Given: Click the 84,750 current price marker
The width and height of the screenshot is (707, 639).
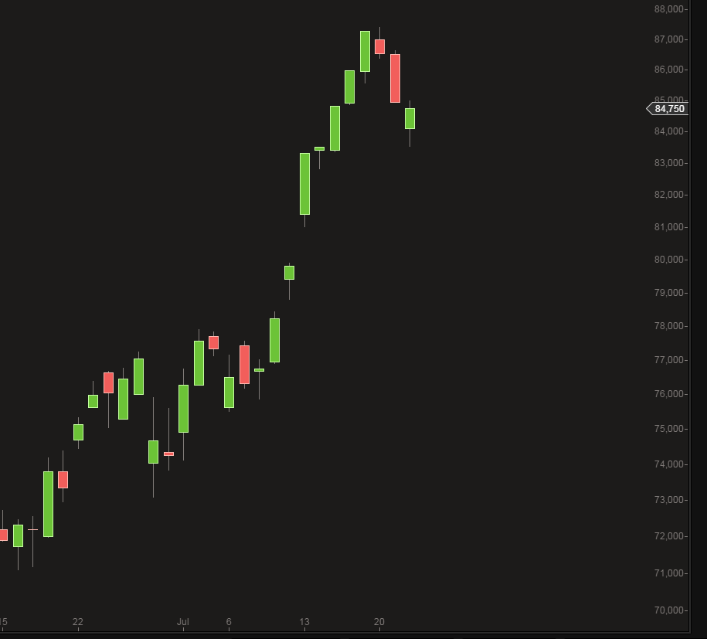Looking at the screenshot, I should coord(668,109).
